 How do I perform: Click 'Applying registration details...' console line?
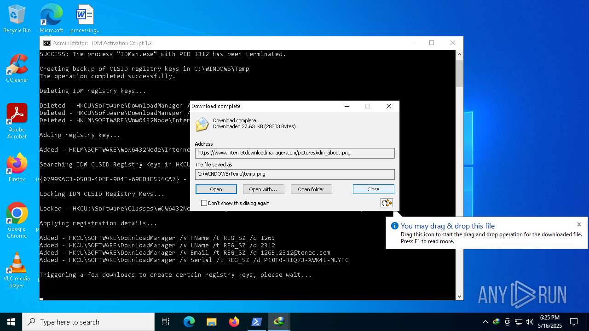pos(98,223)
